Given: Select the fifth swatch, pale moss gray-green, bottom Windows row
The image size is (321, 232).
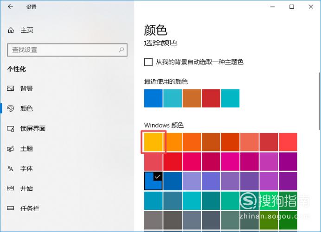Looking at the screenshot, I should [x=230, y=220].
